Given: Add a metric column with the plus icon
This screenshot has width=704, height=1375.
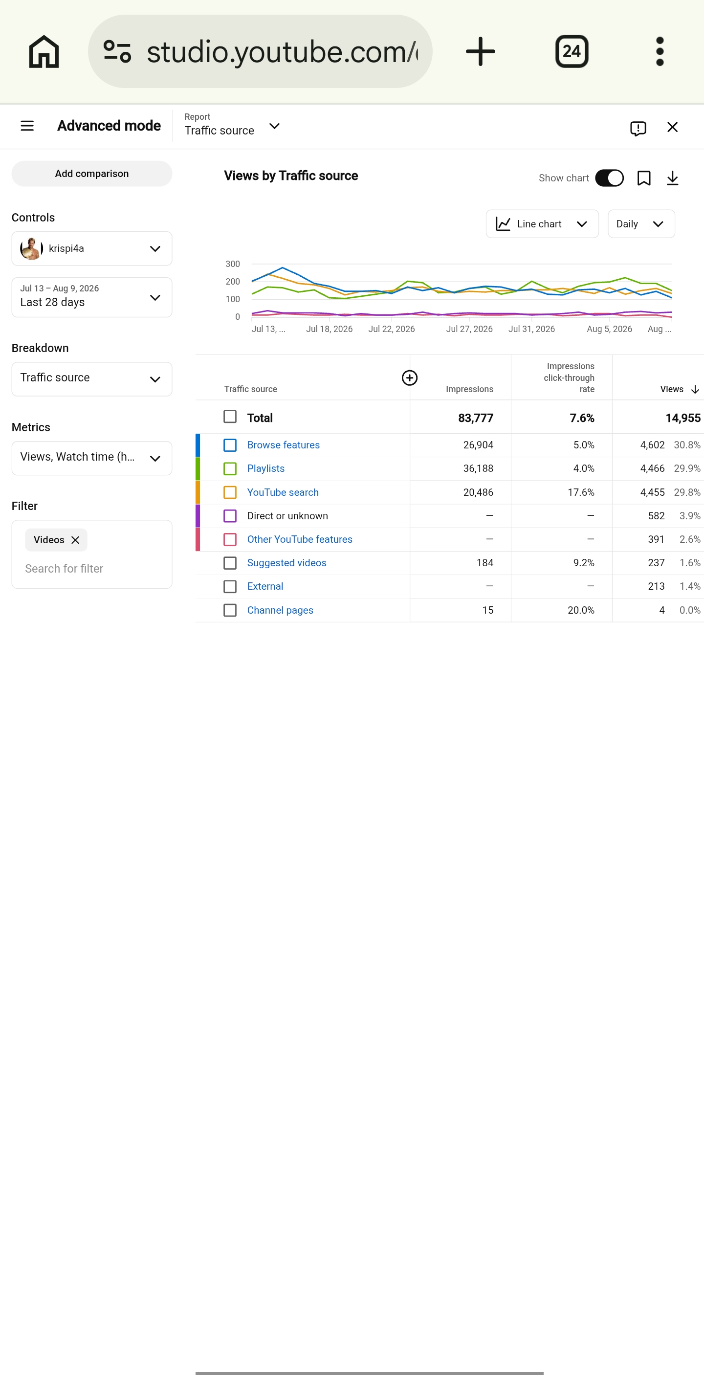Looking at the screenshot, I should 409,378.
